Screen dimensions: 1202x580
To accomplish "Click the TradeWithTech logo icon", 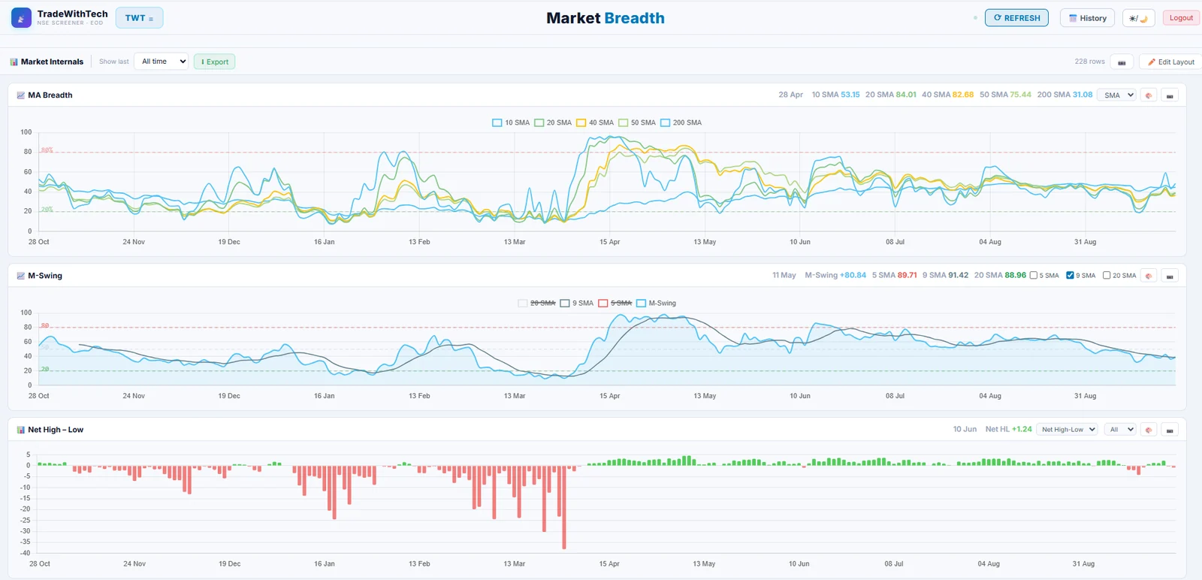I will tap(21, 17).
